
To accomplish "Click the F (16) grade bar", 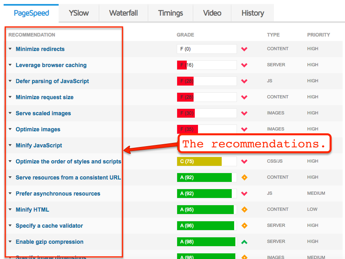I will coord(207,65).
